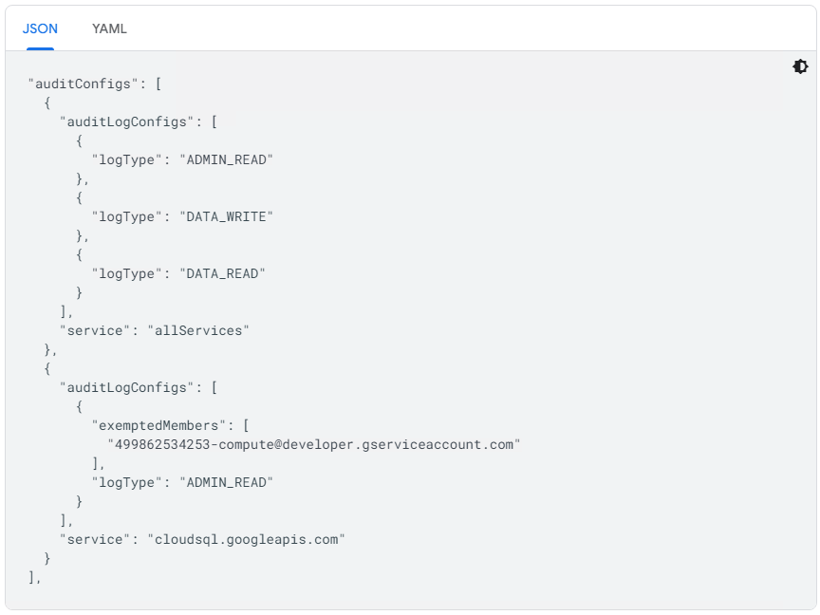Click the final closing bracket of the code
This screenshot has height=615, width=820.
(x=32, y=577)
